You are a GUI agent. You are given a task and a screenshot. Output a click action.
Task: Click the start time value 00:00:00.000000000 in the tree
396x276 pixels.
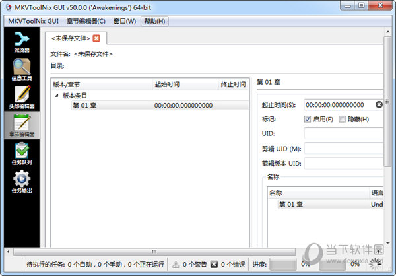pos(183,106)
